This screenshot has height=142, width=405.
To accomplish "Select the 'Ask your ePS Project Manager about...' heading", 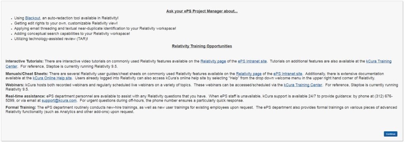I will [202, 11].
